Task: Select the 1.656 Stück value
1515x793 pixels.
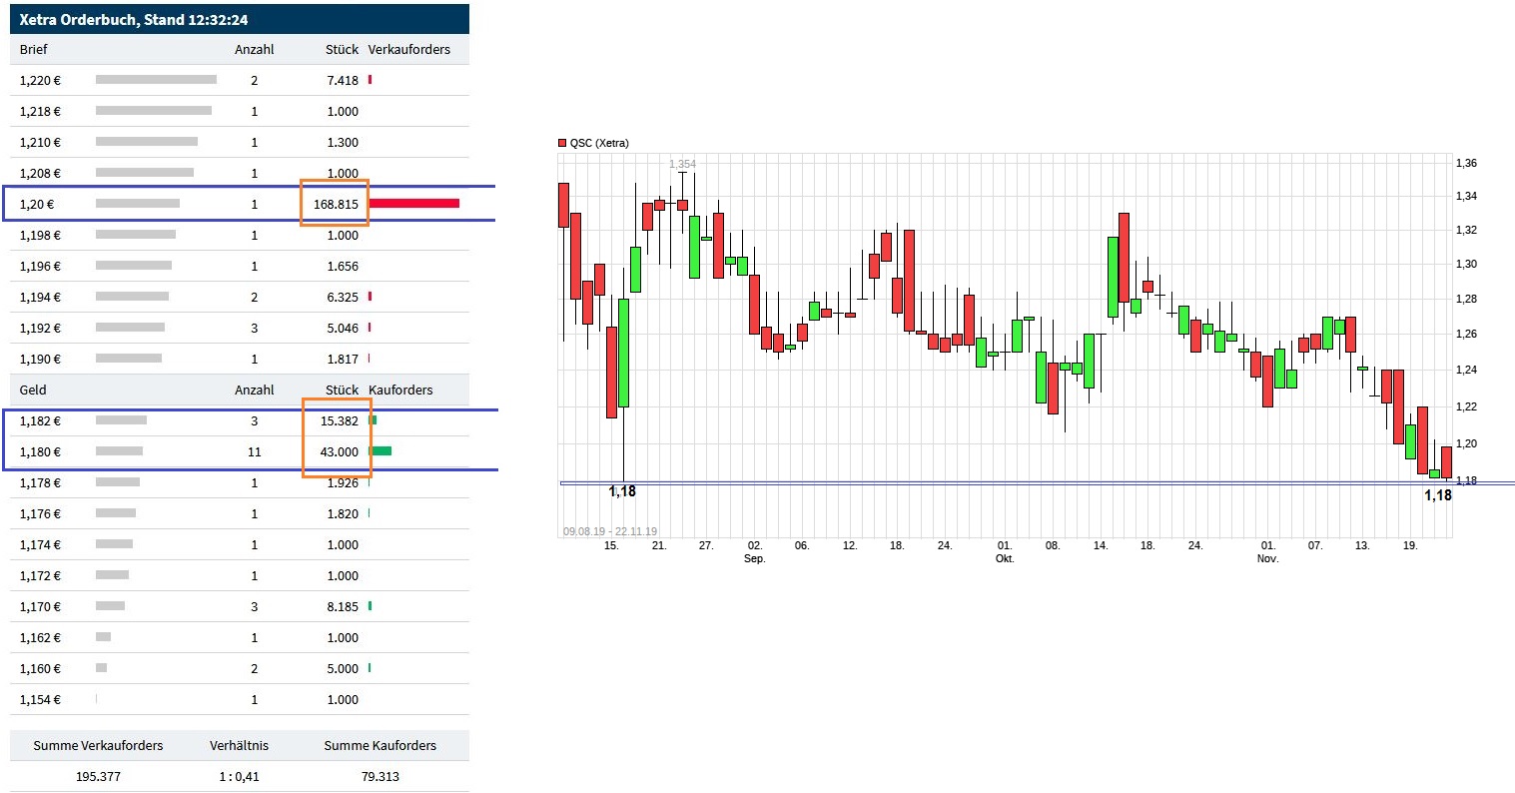Action: pyautogui.click(x=343, y=266)
